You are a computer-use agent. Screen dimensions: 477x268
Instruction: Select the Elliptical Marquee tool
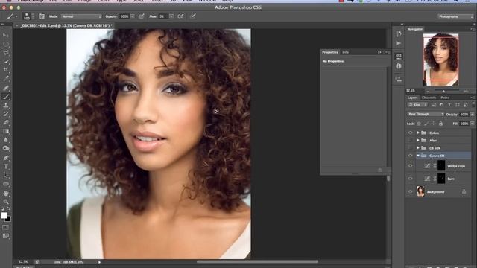click(x=6, y=44)
